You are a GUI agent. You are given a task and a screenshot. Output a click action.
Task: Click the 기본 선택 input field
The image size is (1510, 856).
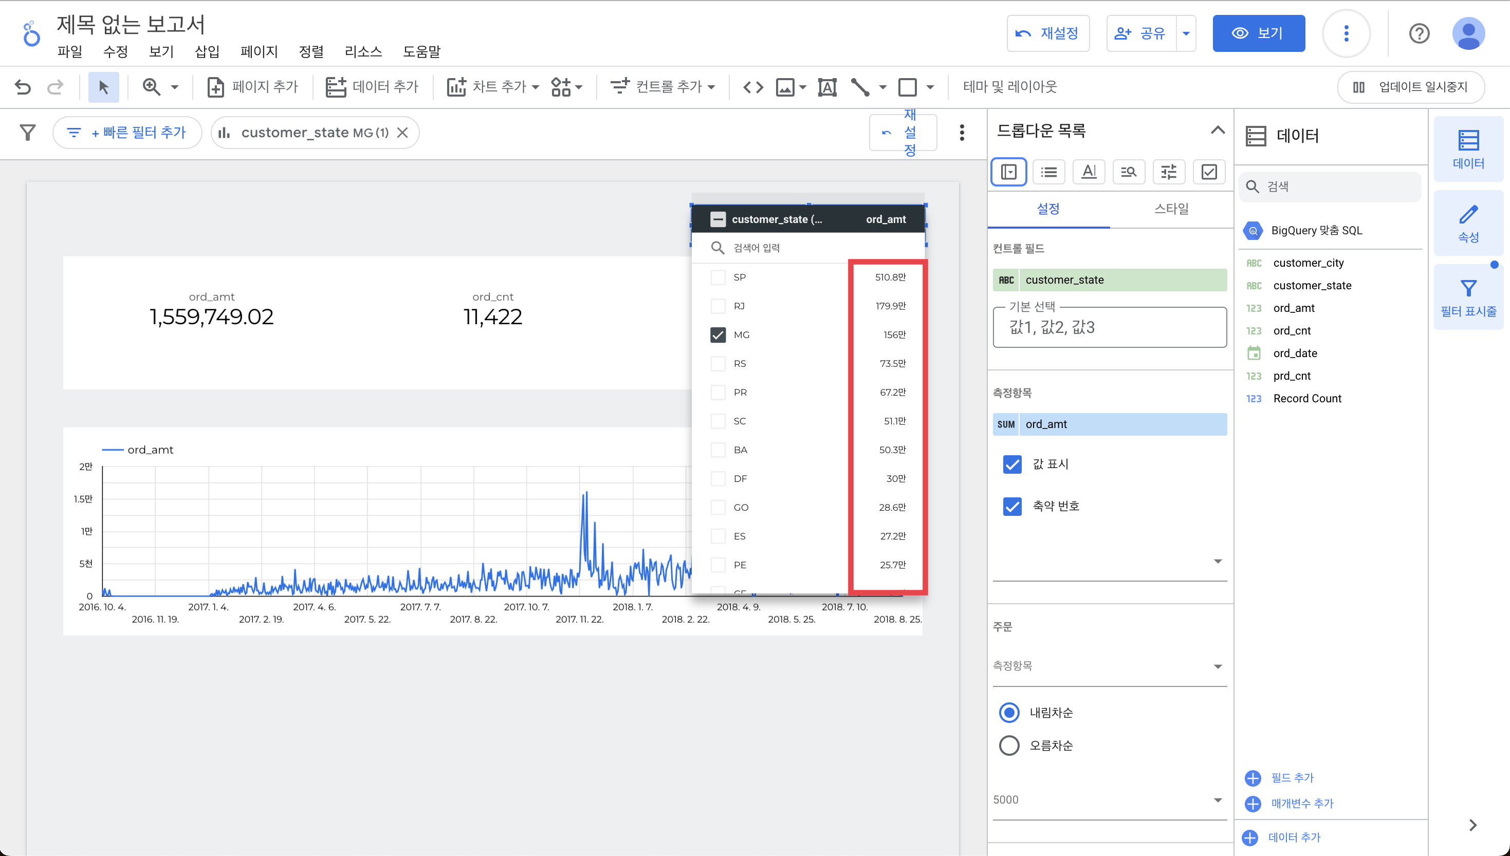click(1109, 327)
